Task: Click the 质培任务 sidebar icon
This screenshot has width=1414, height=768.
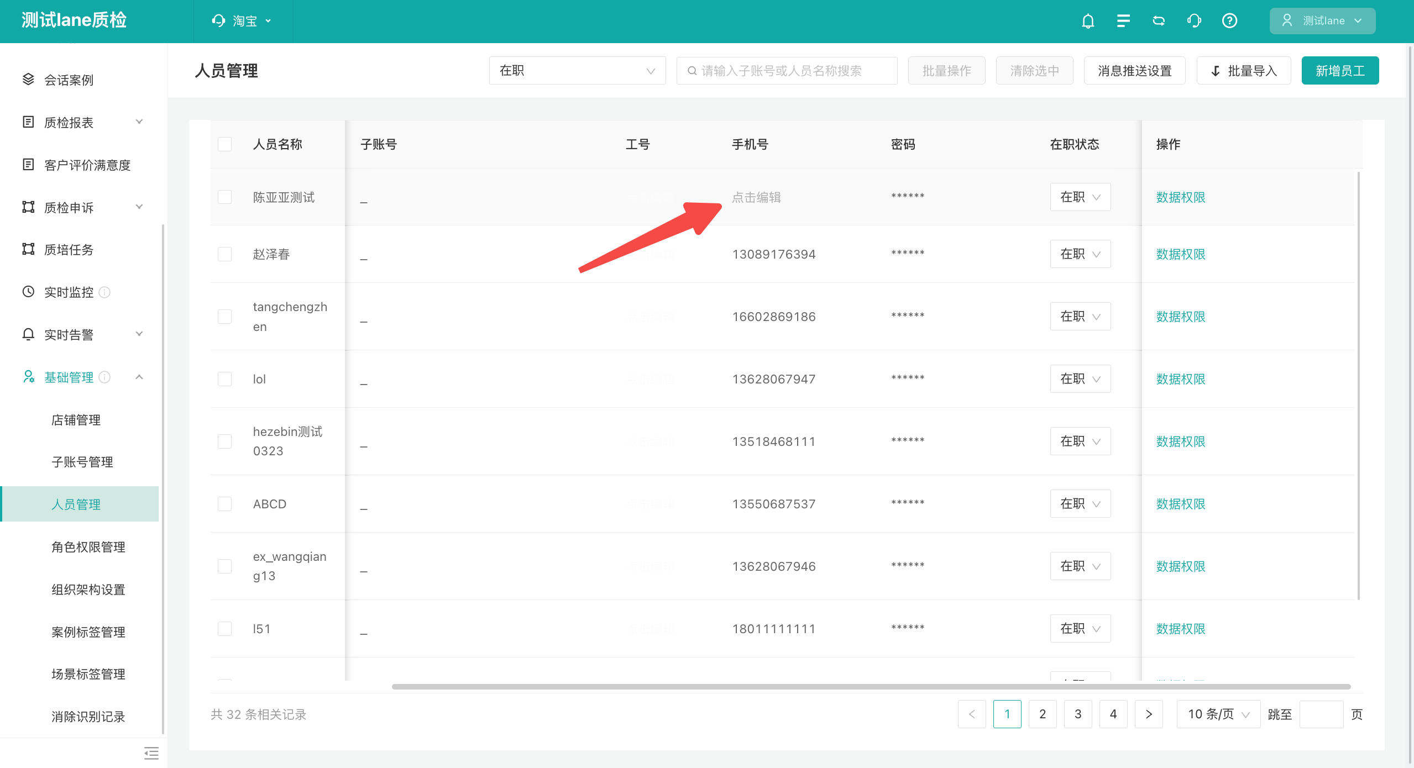Action: coord(28,249)
